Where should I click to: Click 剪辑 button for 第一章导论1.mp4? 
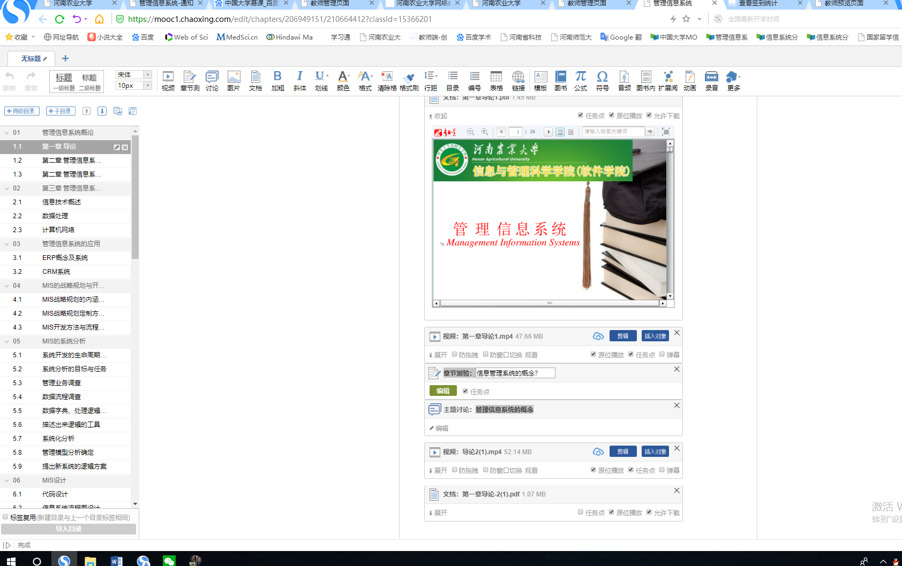coord(622,336)
